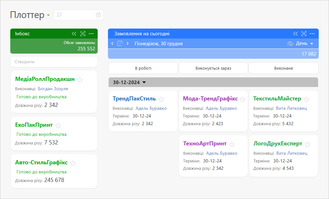Open more options for Замовлення на сьогодні
The height and width of the screenshot is (199, 329).
(x=312, y=34)
